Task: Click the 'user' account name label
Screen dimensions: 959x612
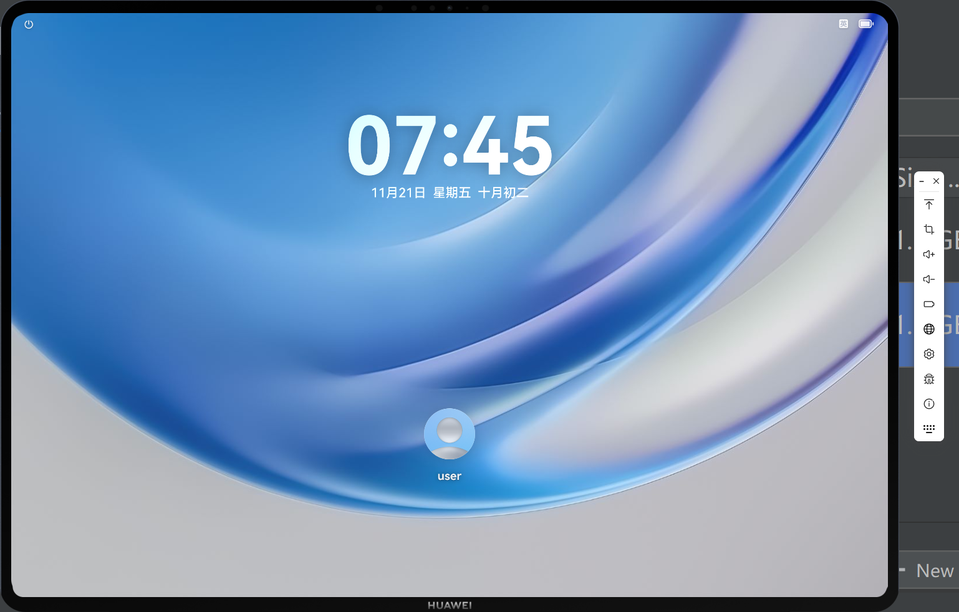Action: tap(450, 476)
